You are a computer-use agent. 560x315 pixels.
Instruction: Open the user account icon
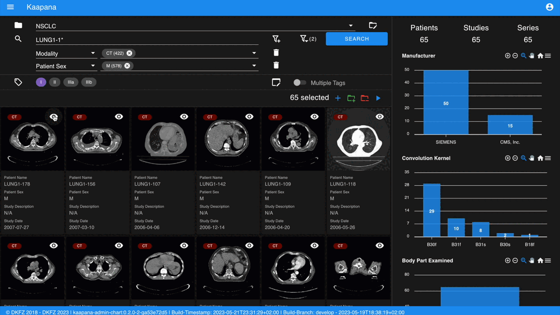[x=549, y=7]
